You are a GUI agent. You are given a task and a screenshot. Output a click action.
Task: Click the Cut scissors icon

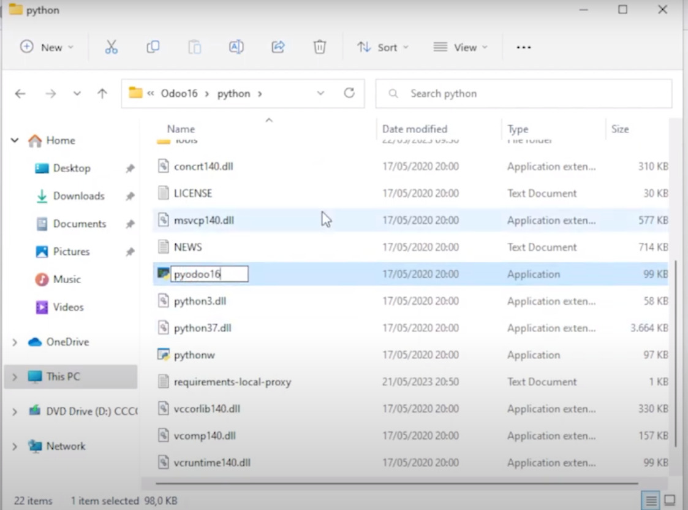coord(111,47)
